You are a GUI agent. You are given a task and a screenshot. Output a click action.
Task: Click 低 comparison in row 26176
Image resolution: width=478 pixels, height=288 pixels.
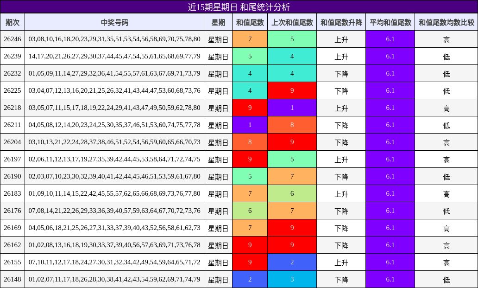pos(447,211)
